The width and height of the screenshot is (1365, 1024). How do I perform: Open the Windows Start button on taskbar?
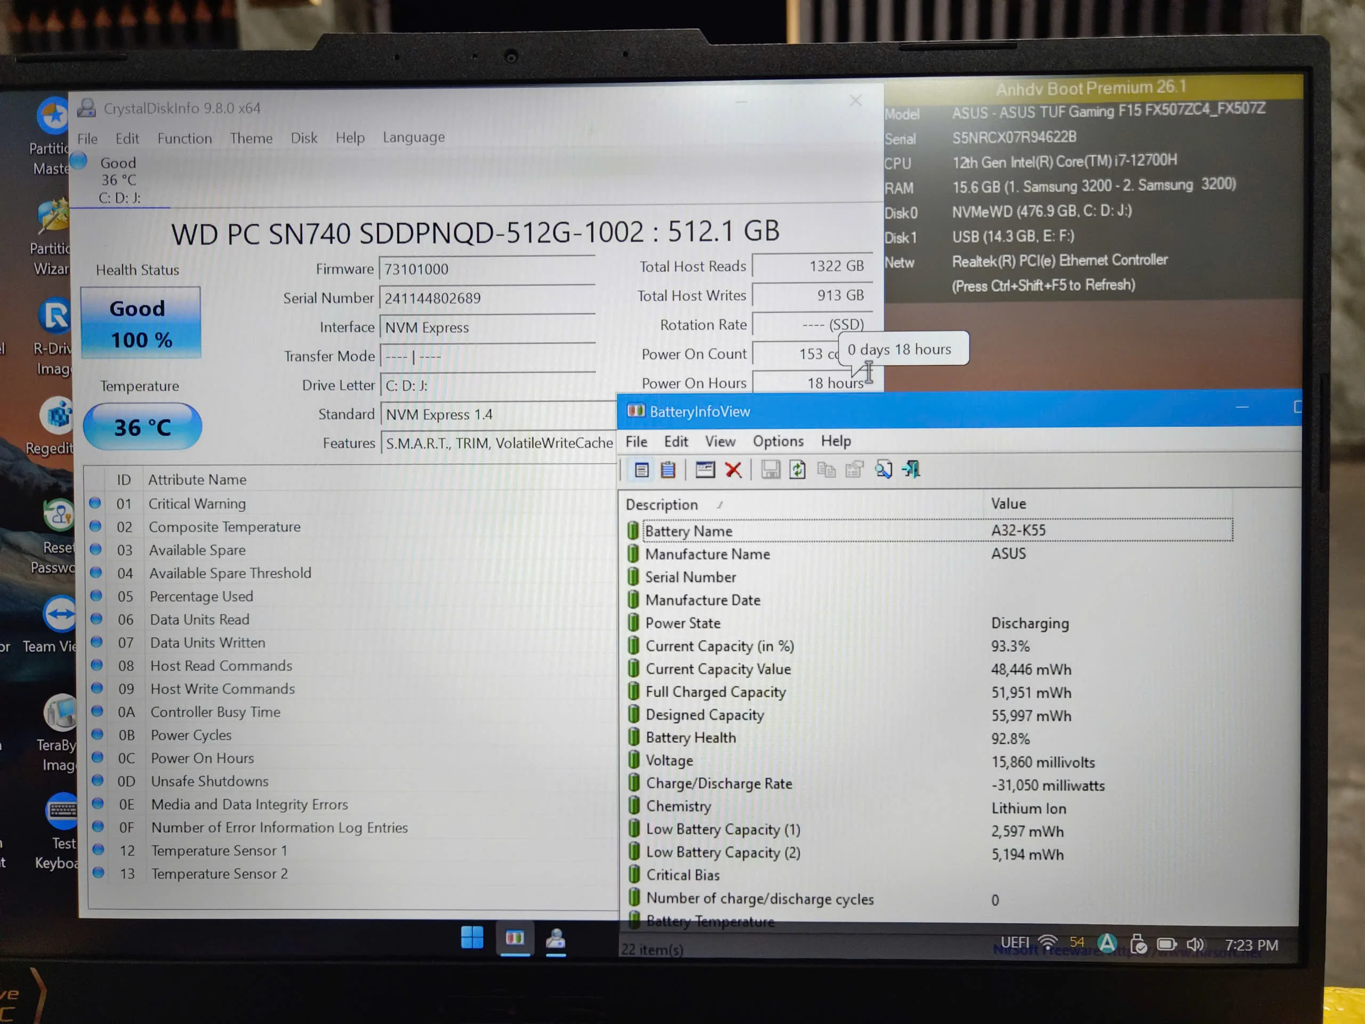point(472,937)
